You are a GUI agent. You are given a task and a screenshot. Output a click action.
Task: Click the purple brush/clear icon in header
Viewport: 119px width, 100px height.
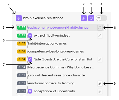[x=84, y=18]
